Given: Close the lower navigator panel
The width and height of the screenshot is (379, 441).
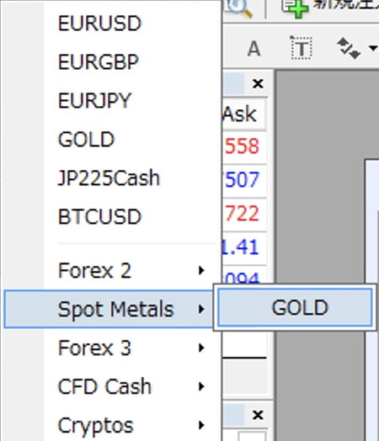Looking at the screenshot, I should click(x=258, y=415).
